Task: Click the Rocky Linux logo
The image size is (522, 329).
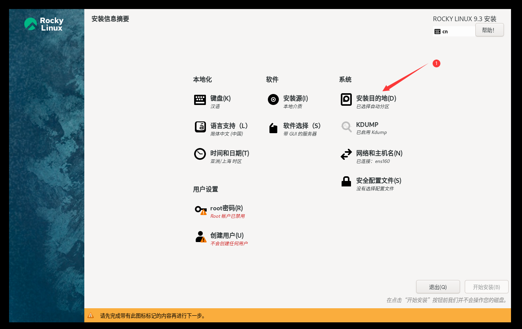Action: click(44, 24)
